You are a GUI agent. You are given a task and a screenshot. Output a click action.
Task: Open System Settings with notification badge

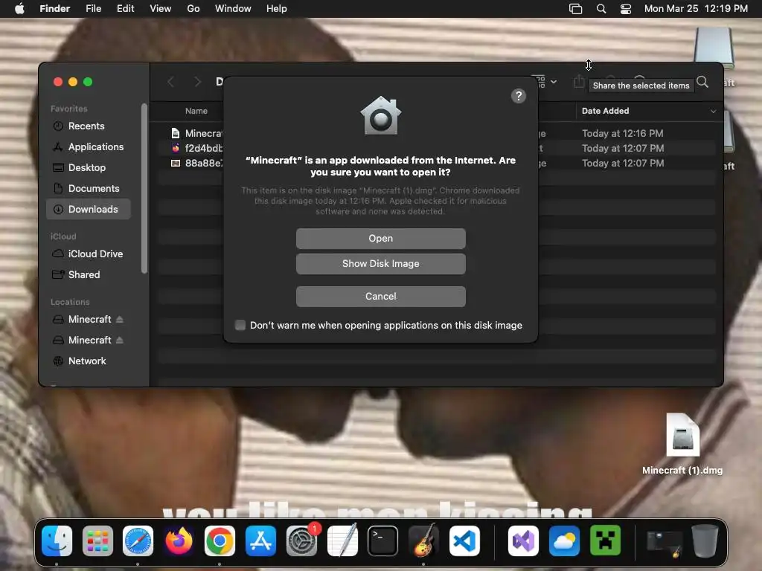[301, 541]
